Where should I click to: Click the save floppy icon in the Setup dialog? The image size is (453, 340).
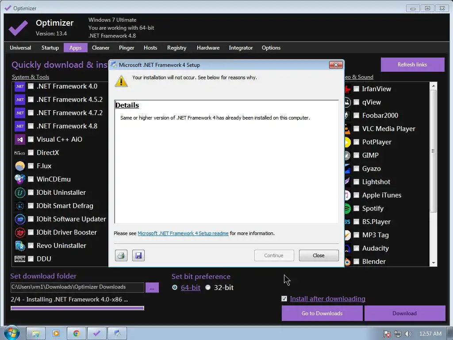click(138, 255)
